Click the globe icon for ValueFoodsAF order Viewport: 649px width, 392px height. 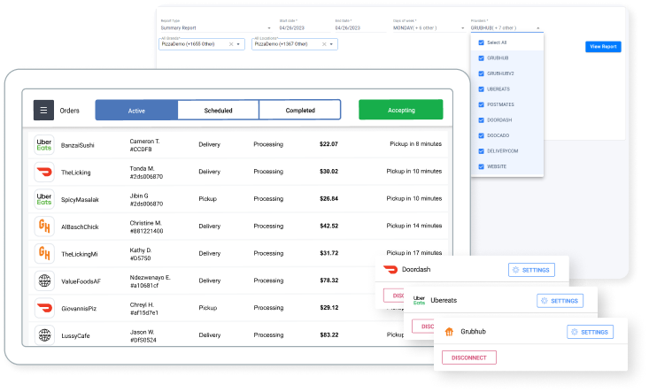click(43, 281)
